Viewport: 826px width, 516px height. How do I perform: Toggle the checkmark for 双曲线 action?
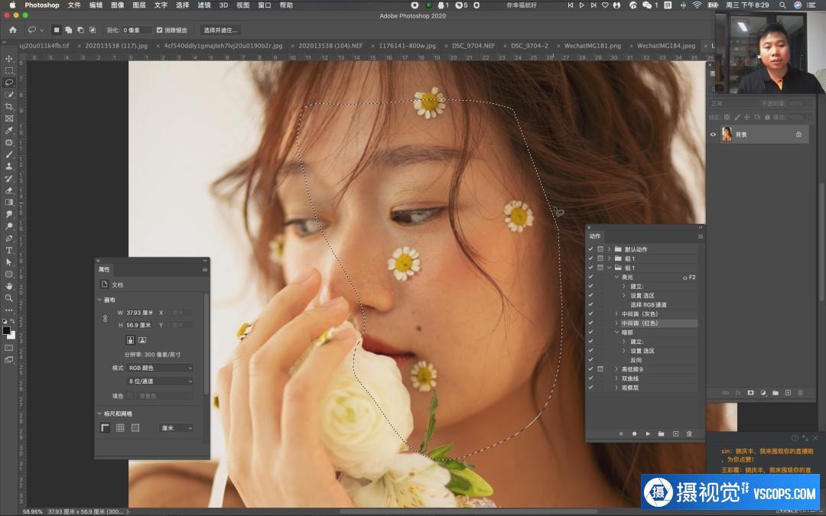tap(590, 378)
